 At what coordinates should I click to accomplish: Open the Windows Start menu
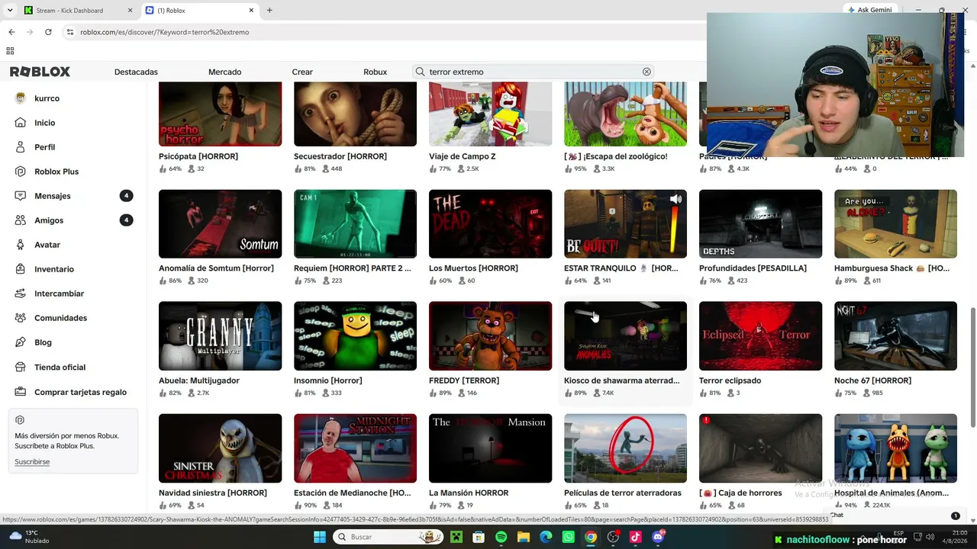tap(319, 537)
